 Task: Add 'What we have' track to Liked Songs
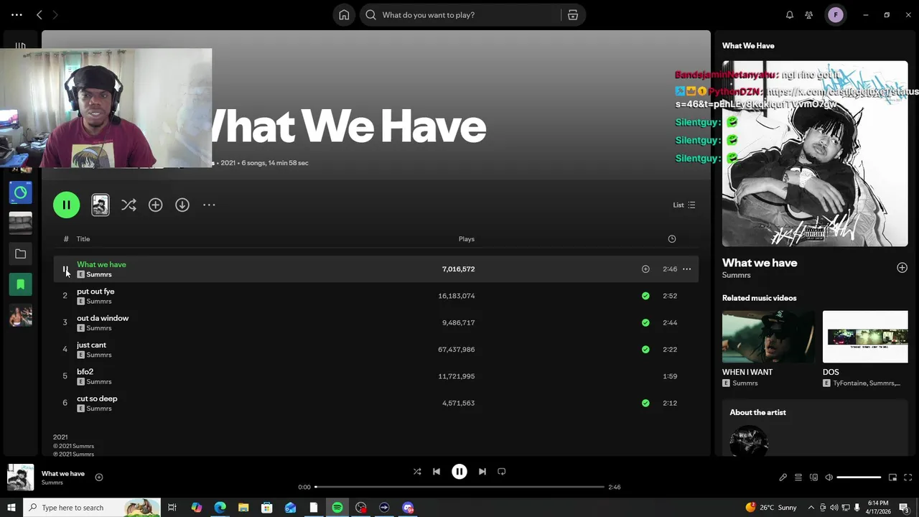pos(645,269)
